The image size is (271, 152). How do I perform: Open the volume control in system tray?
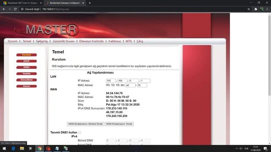click(x=241, y=149)
